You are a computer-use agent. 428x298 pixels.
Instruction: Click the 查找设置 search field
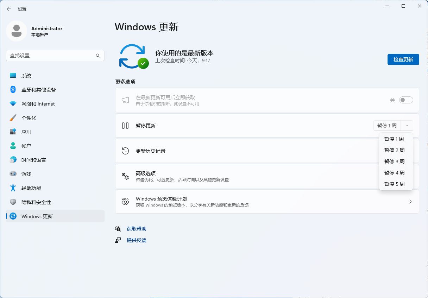point(55,56)
